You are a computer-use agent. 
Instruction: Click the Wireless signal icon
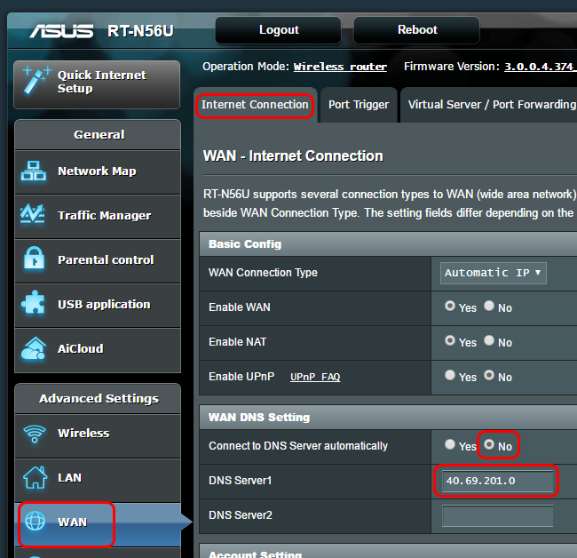pos(35,434)
